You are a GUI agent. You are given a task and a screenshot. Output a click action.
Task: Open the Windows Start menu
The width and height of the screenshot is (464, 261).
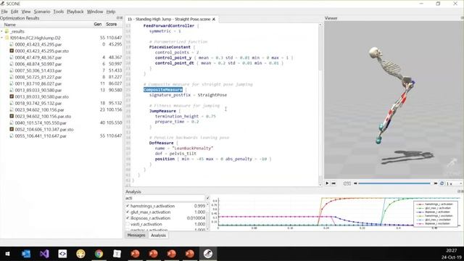[7, 254]
